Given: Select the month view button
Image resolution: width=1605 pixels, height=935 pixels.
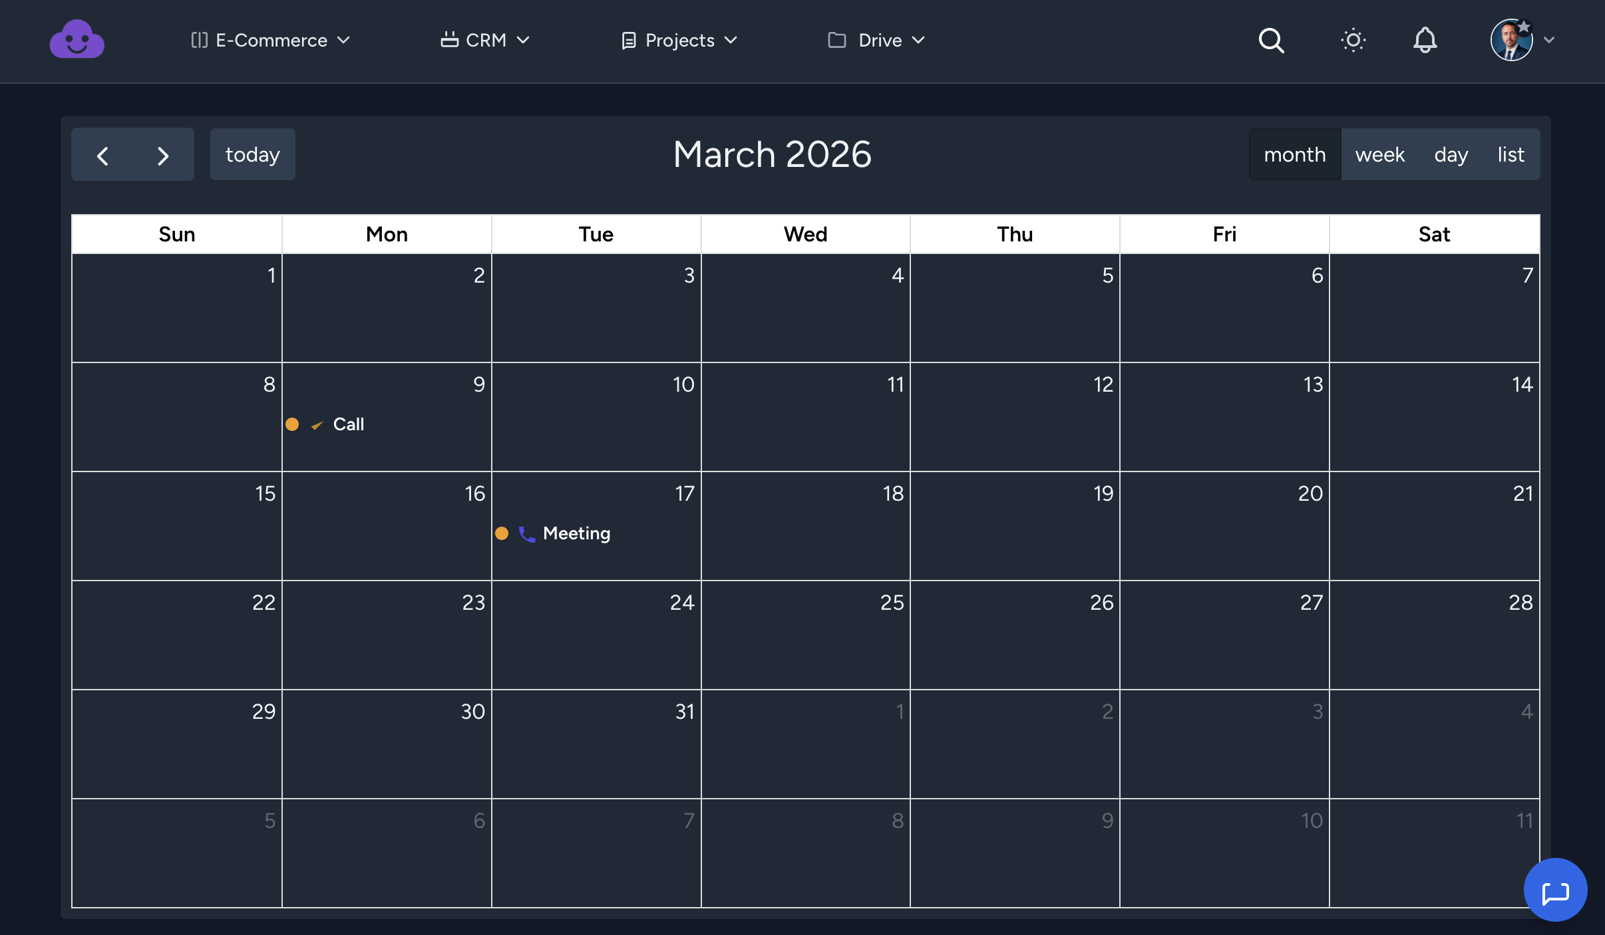Looking at the screenshot, I should click(x=1295, y=155).
